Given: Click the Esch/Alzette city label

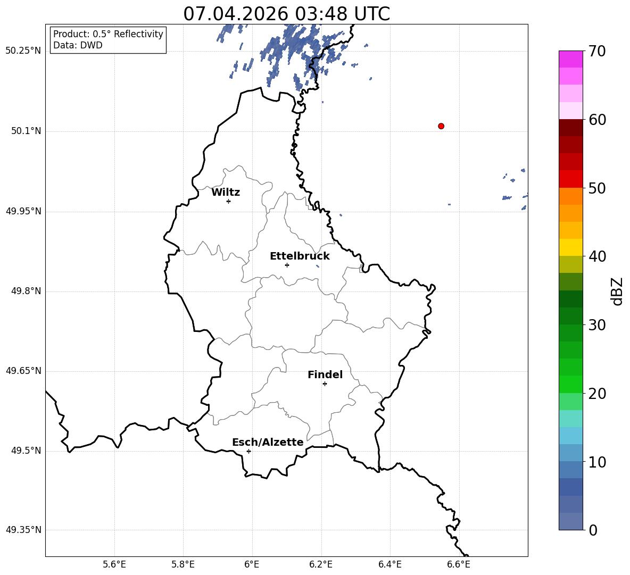Looking at the screenshot, I should [x=268, y=442].
